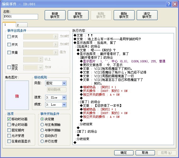Confirm with the 确定 button
Image resolution: width=179 pixels, height=158 pixels.
(124, 153)
